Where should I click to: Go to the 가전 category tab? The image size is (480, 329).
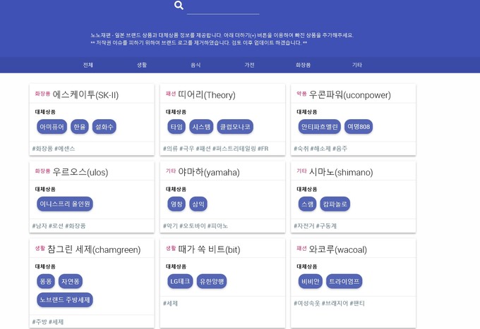click(x=249, y=65)
